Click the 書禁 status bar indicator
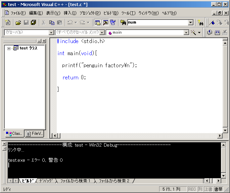Image resolution: width=230 pixels, height=193 pixels. pyautogui.click(x=218, y=189)
